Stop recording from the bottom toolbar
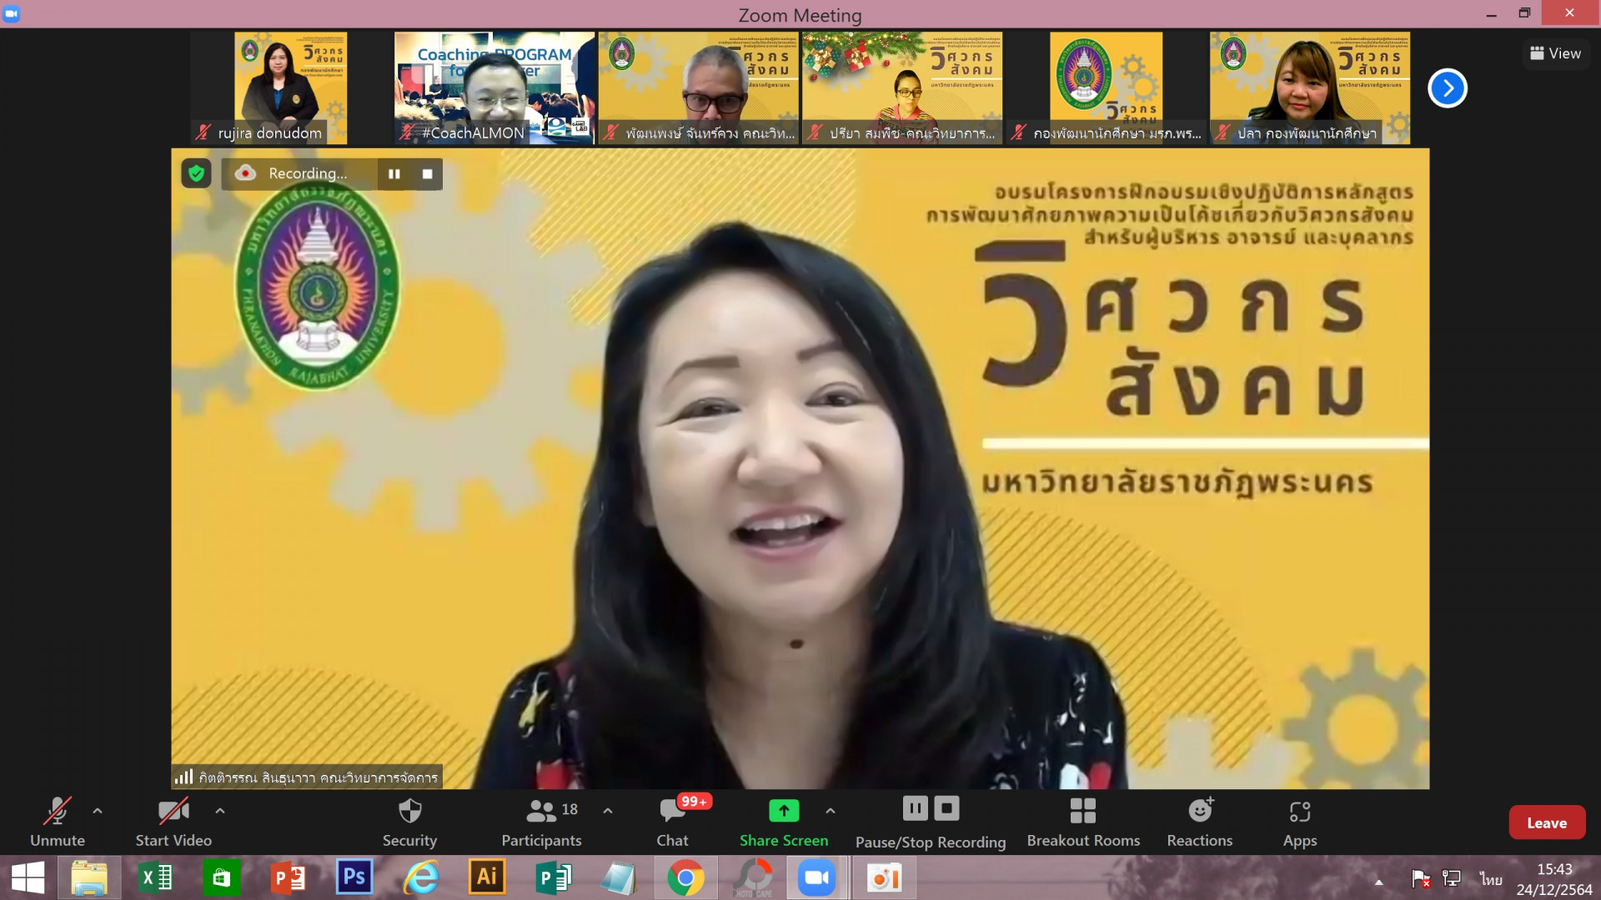 (946, 808)
